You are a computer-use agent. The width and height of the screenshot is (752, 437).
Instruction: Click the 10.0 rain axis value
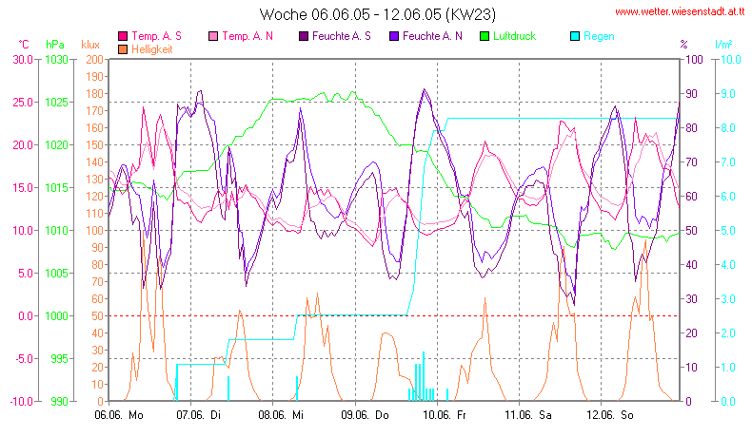[x=731, y=60]
